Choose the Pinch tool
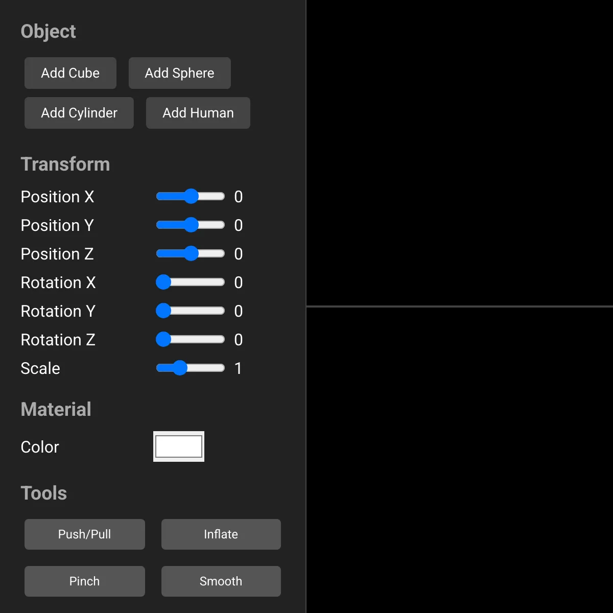The height and width of the screenshot is (613, 613). (x=85, y=581)
